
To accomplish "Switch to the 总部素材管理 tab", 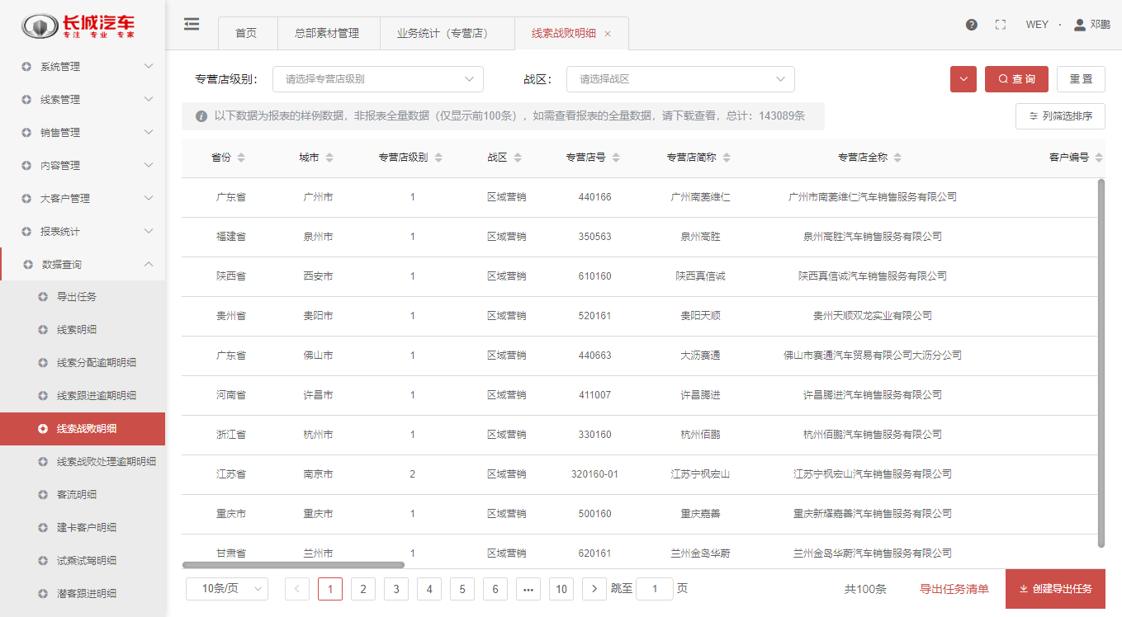I will tap(327, 34).
